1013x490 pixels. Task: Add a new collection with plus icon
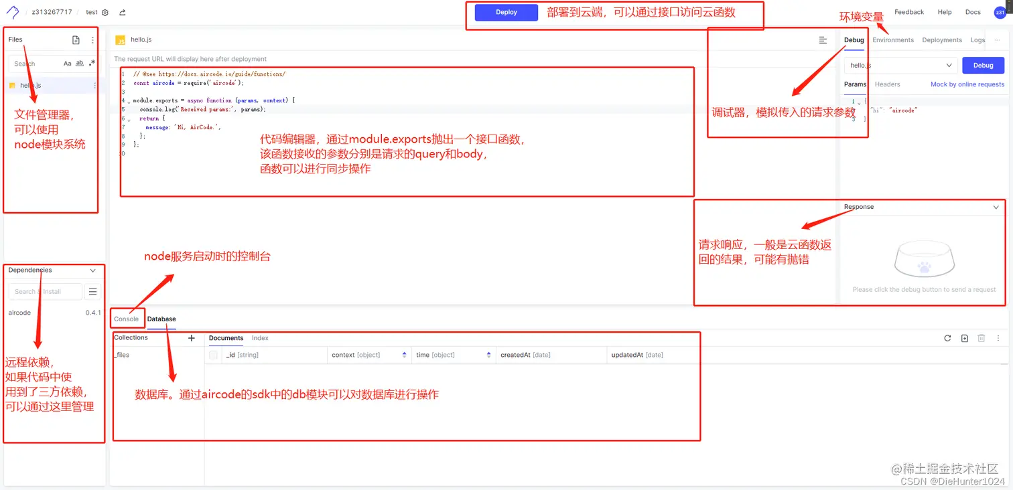coord(192,338)
